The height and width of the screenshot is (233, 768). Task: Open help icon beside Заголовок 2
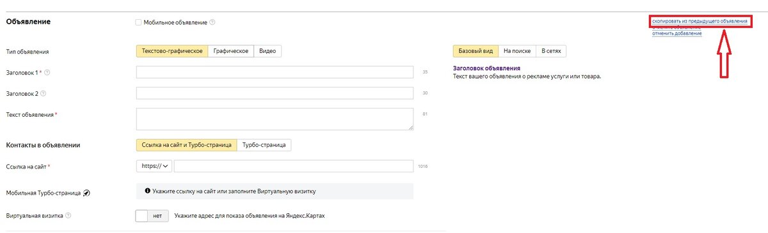[x=44, y=93]
